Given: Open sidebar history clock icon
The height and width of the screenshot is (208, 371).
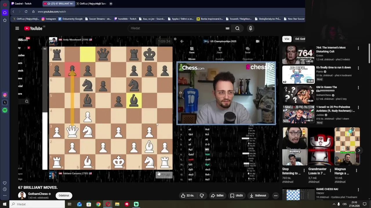Looking at the screenshot, I should click(5, 189).
